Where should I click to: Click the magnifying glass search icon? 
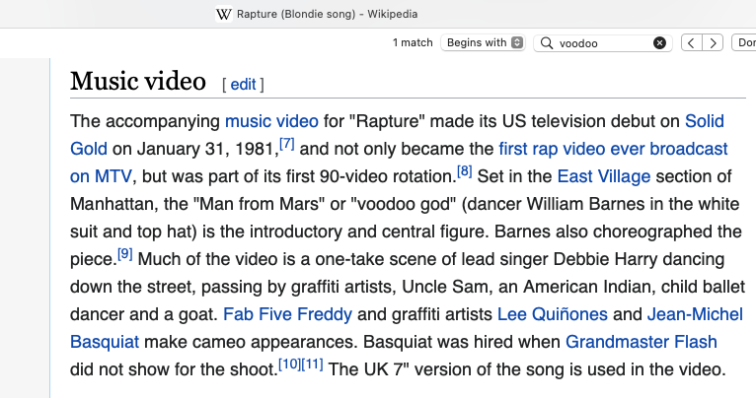546,43
